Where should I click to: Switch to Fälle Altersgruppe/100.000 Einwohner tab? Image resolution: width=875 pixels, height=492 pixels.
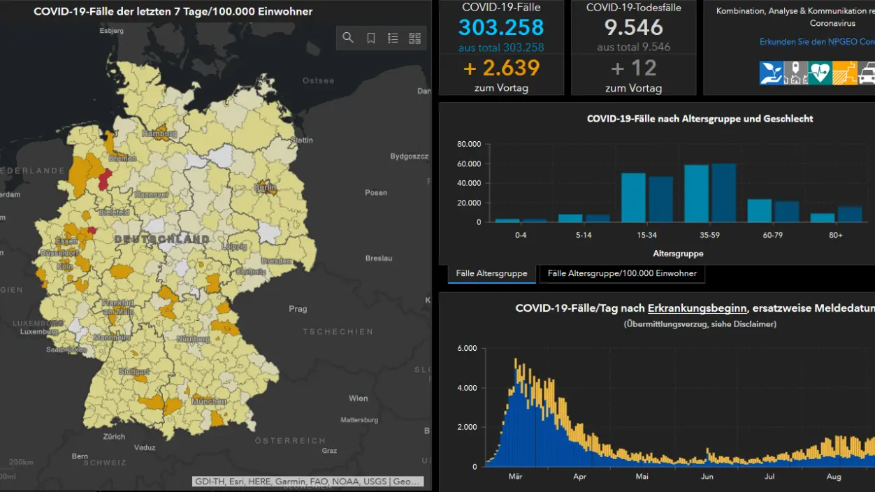click(622, 274)
